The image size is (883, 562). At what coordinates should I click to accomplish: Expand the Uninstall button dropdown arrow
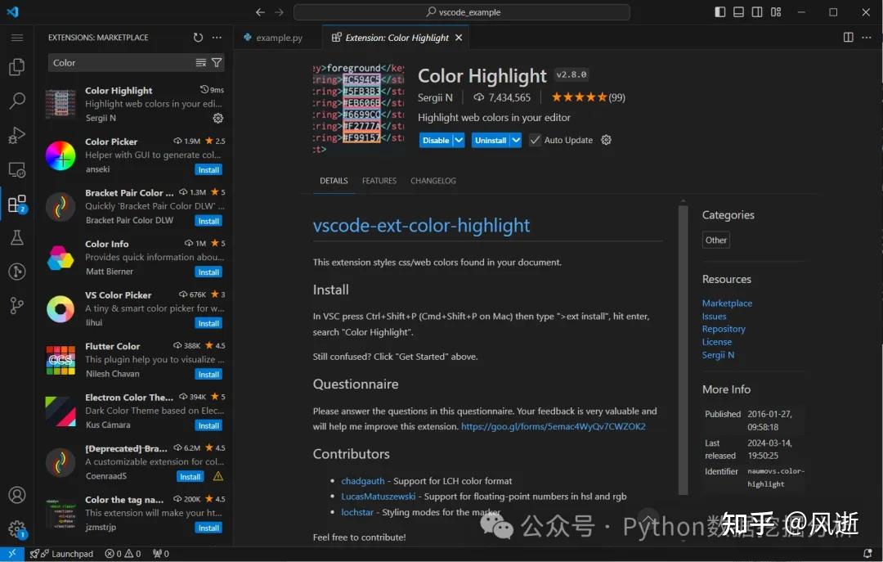click(516, 140)
